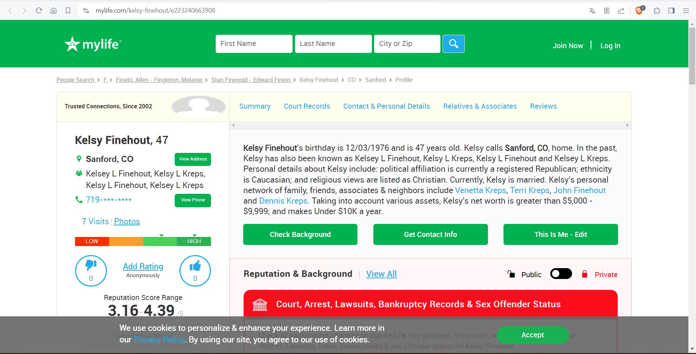This screenshot has height=354, width=696.
Task: Click the browser forward arrow
Action: click(24, 11)
